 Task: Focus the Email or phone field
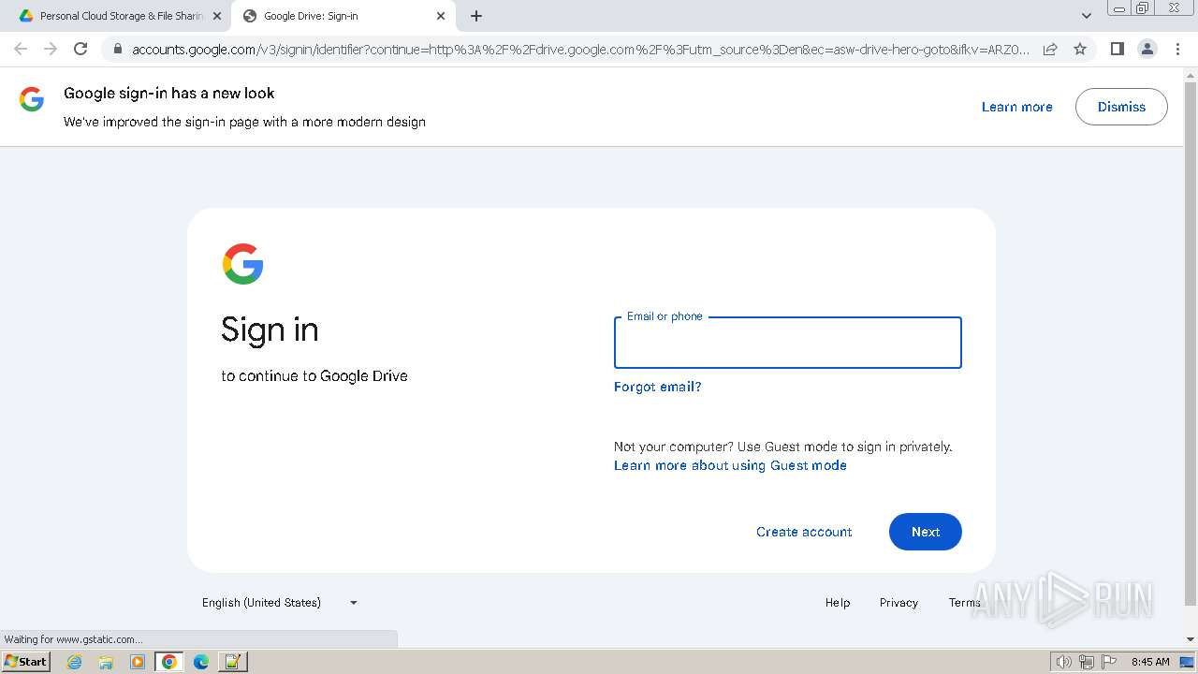coord(787,343)
